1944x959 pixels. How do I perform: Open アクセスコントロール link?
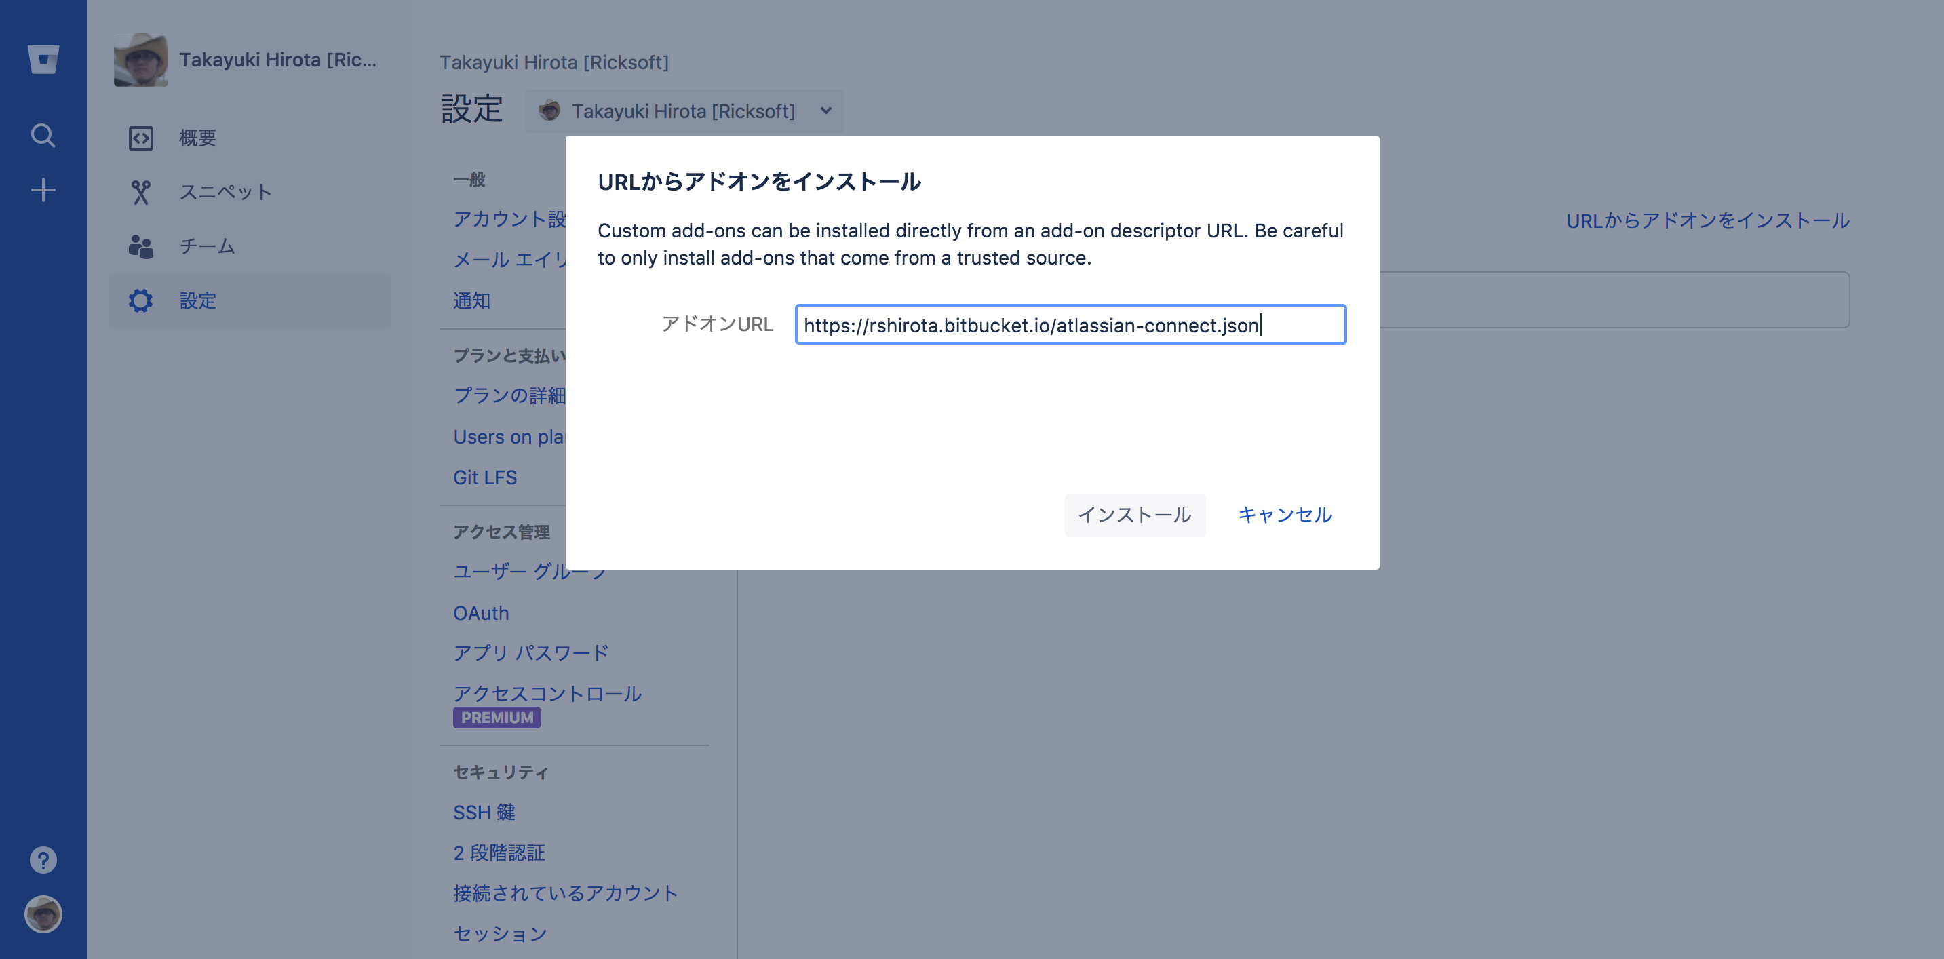click(x=547, y=693)
